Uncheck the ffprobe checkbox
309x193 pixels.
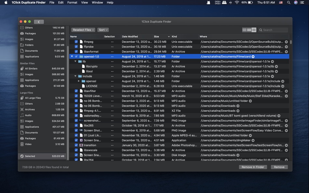pyautogui.click(x=76, y=47)
